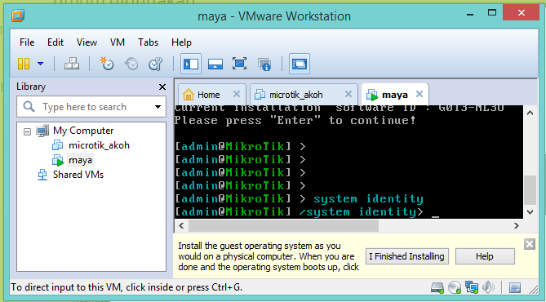The height and width of the screenshot is (302, 546).
Task: Enter full screen mode icon
Action: (x=240, y=64)
